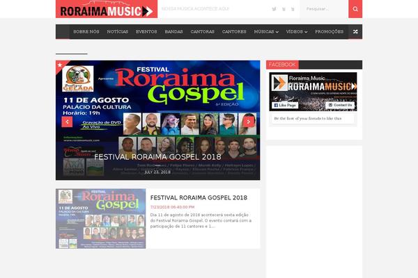Click the Facebook Like Page button
The width and height of the screenshot is (418, 278).
(285, 106)
